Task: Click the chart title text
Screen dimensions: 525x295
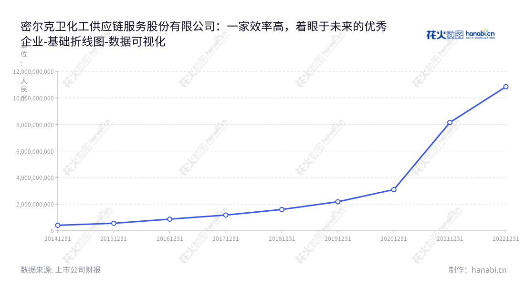Action: [204, 34]
